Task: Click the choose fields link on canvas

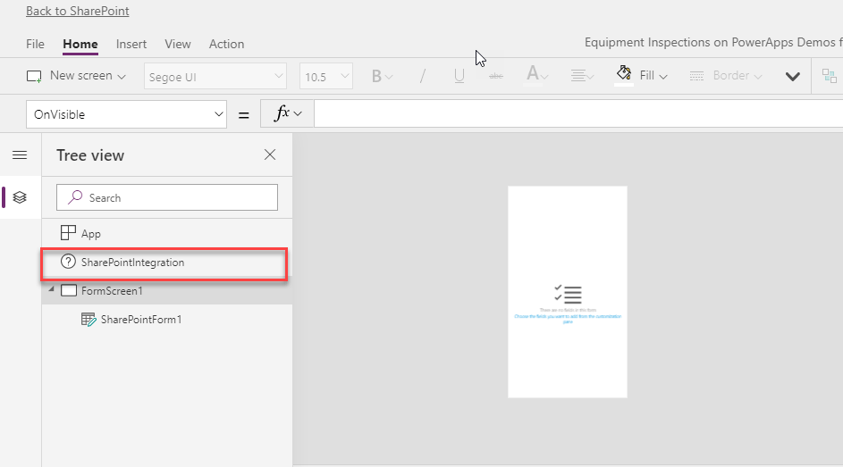Action: (568, 318)
